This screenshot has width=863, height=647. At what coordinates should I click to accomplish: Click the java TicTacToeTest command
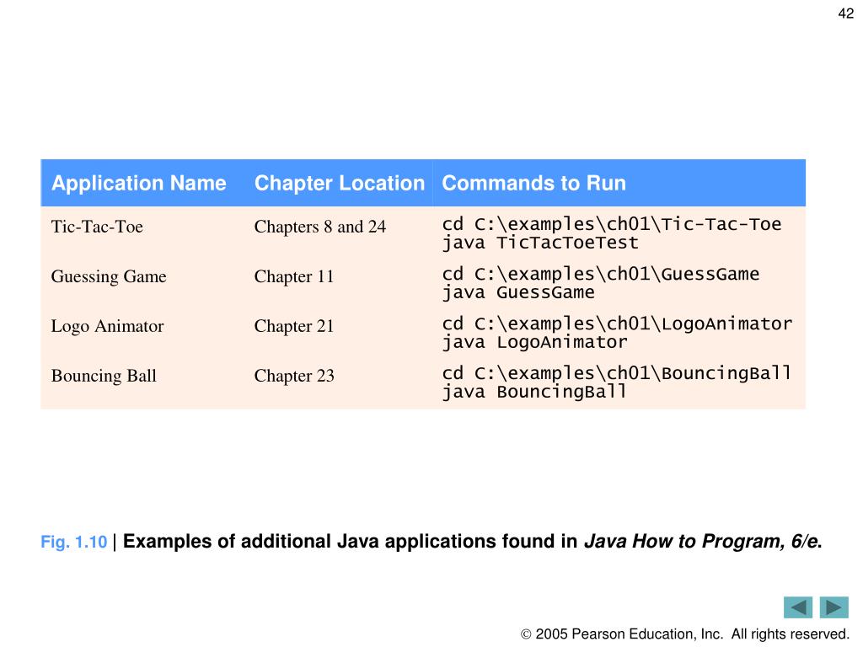[x=540, y=243]
